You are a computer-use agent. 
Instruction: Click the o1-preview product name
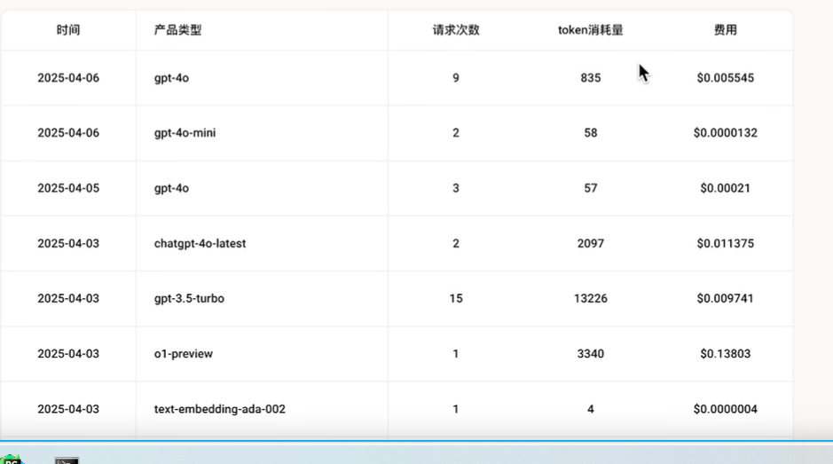[x=184, y=354]
